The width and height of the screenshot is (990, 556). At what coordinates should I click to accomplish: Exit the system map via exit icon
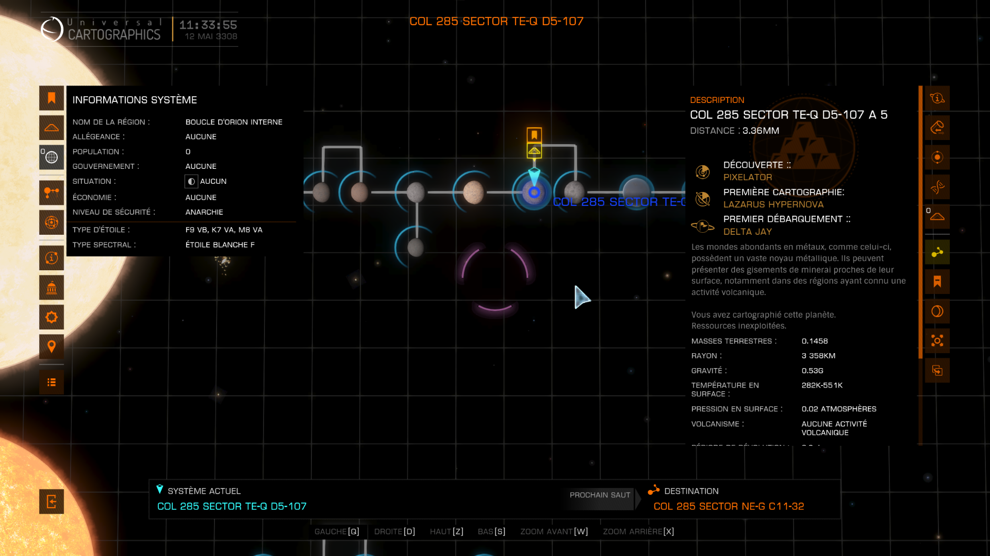coord(52,501)
